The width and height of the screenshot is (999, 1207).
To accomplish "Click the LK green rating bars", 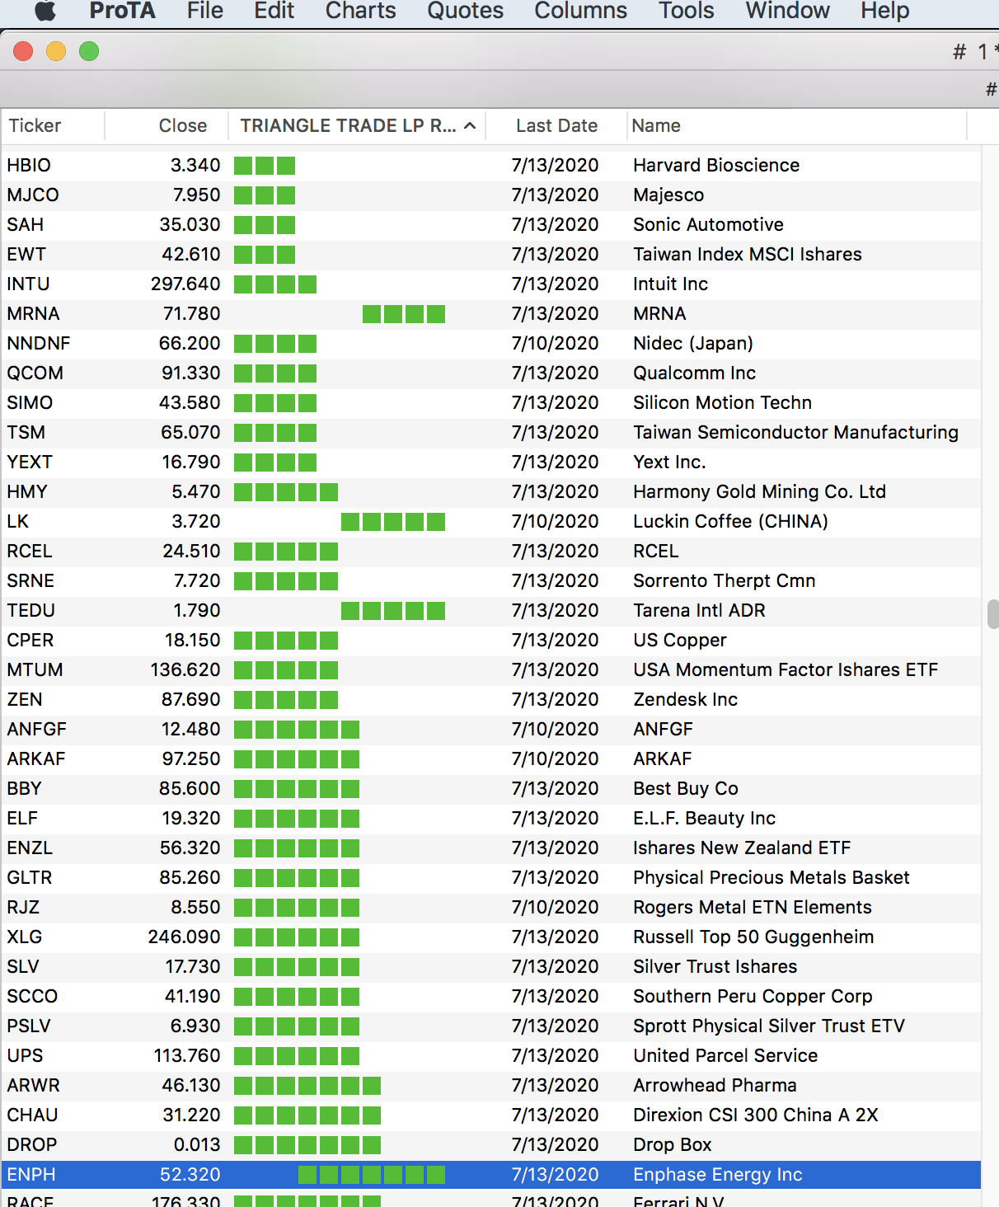I will click(393, 521).
